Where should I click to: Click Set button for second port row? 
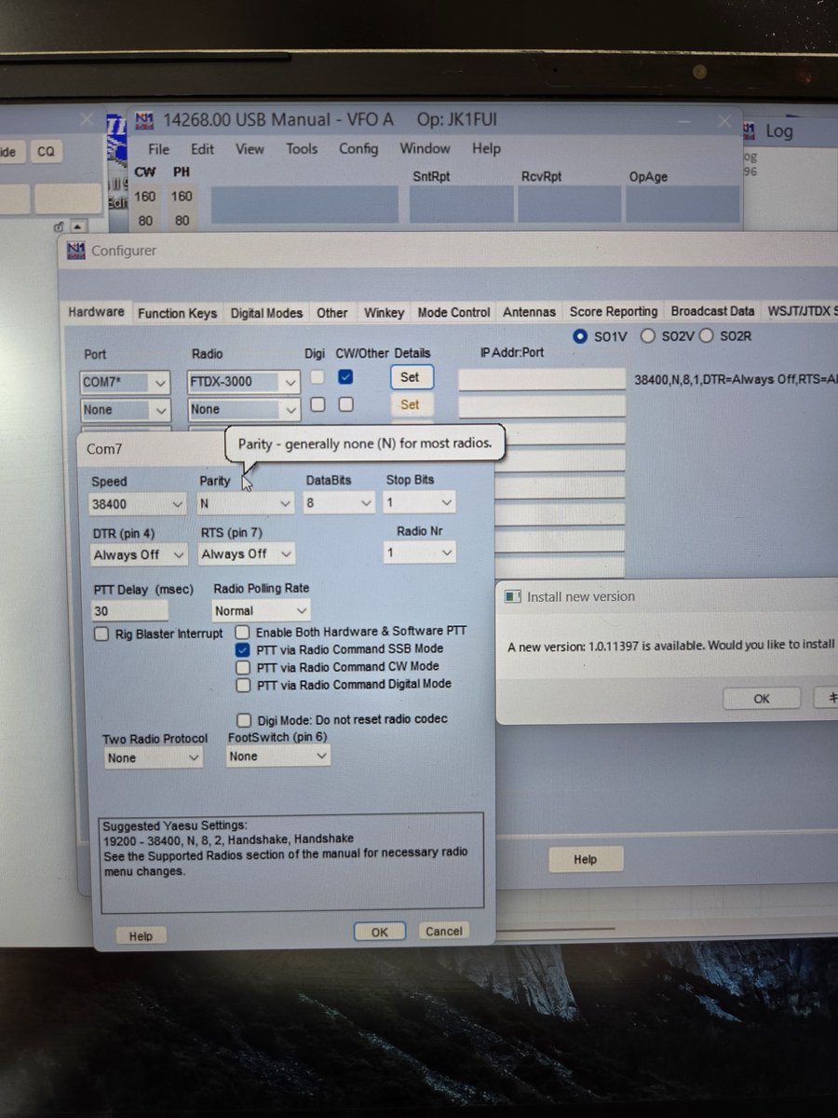(411, 404)
